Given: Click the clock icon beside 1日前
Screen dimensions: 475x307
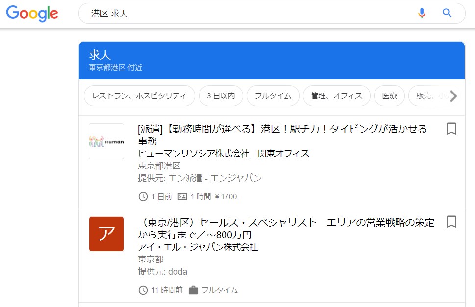Looking at the screenshot, I should [x=143, y=197].
